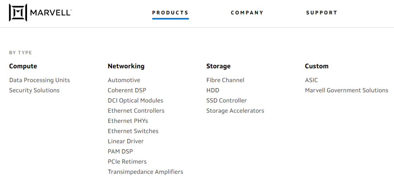Click Storage Accelerators link
394x190 pixels.
tap(235, 111)
